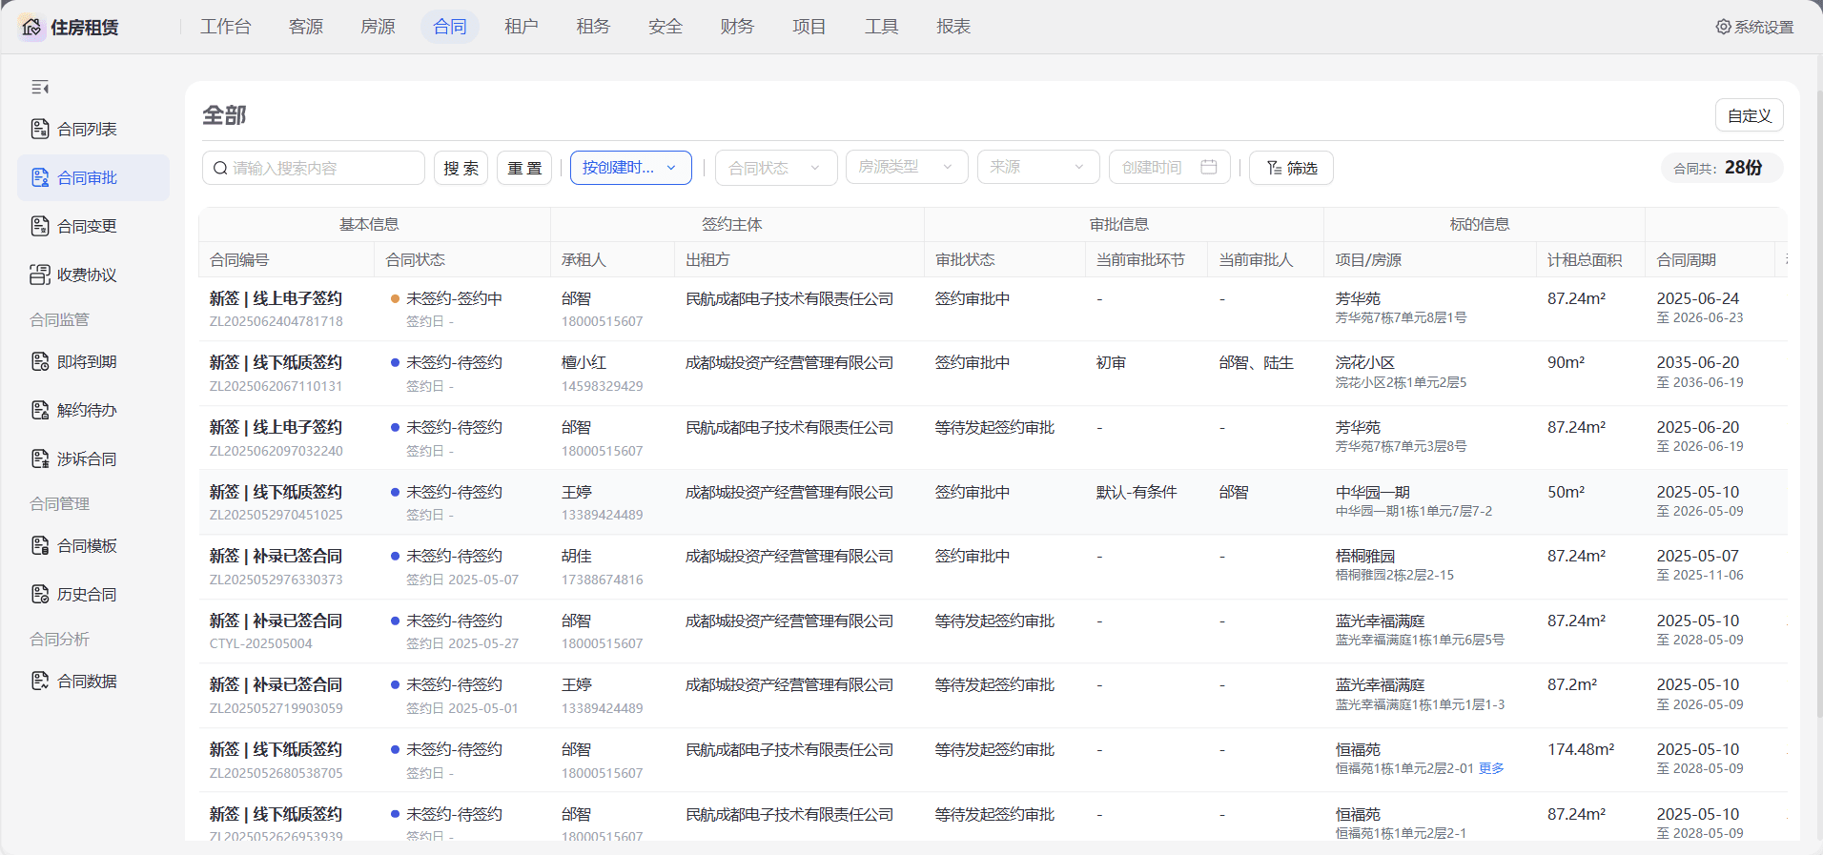Image resolution: width=1823 pixels, height=855 pixels.
Task: Click the 默认-有条件 approval stage cell
Action: tap(1137, 492)
